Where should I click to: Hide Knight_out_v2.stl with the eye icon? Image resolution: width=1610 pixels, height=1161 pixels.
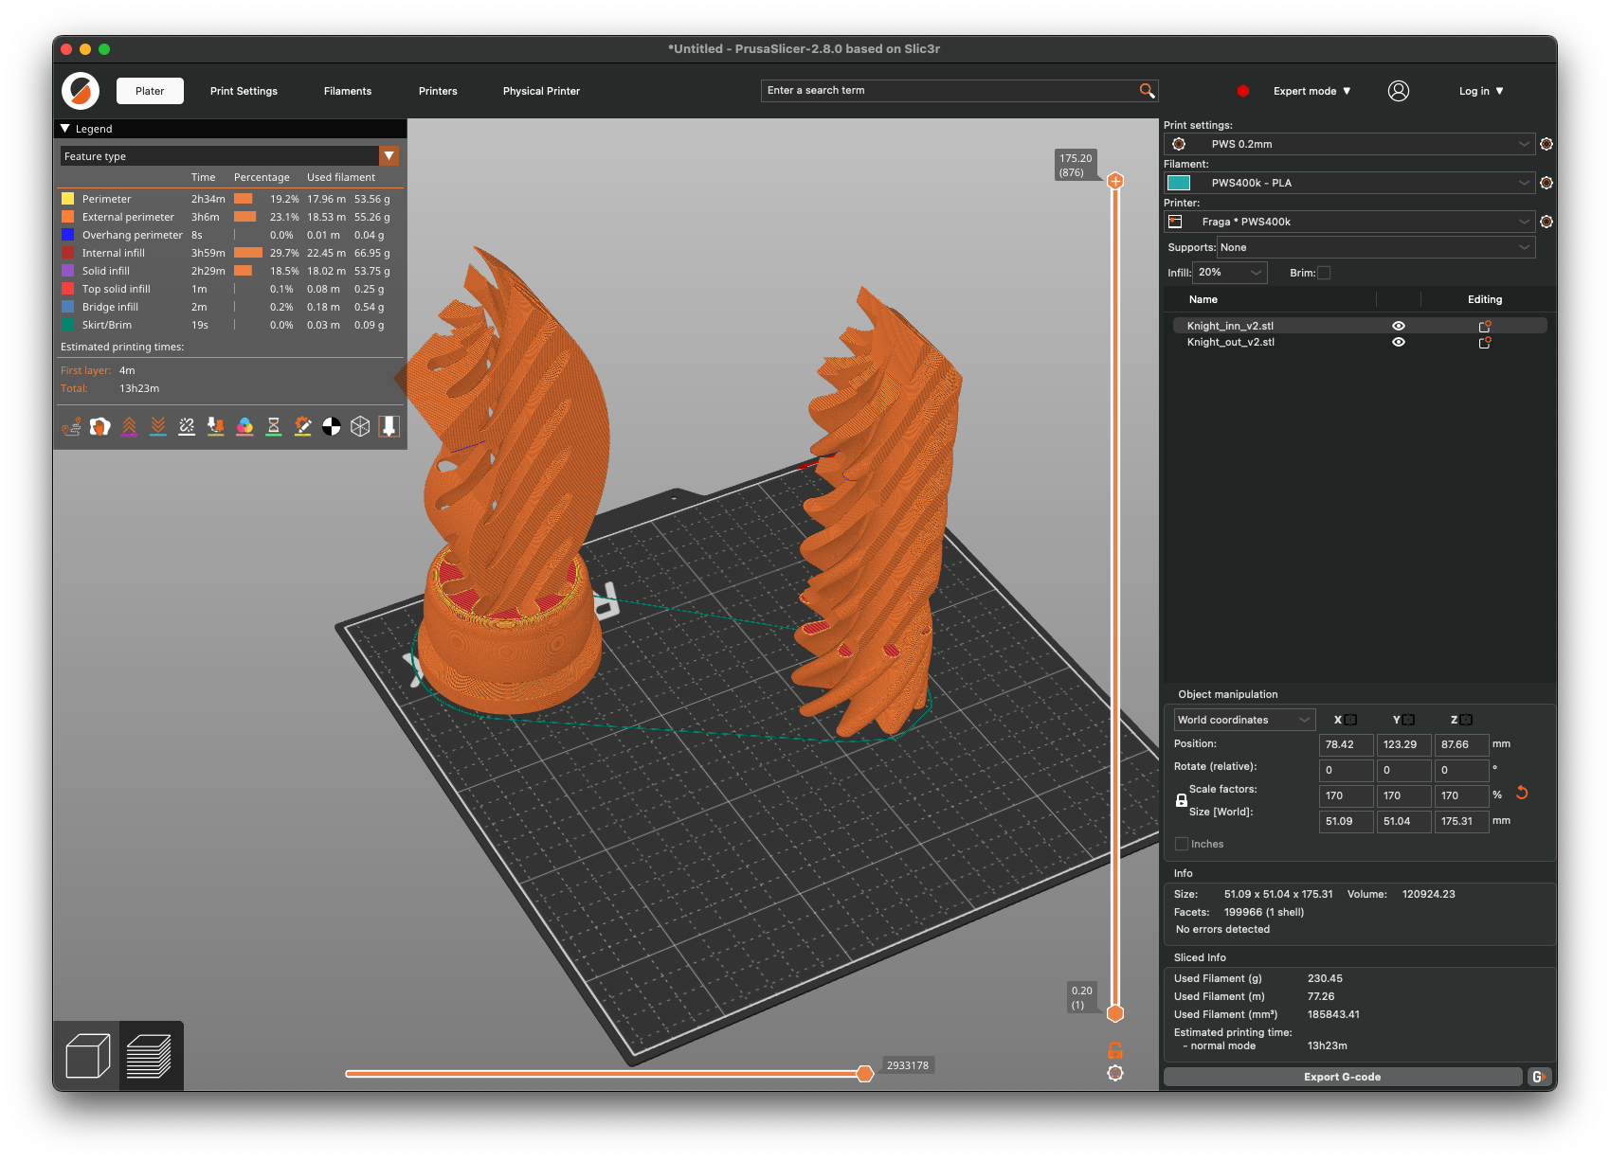pos(1399,343)
